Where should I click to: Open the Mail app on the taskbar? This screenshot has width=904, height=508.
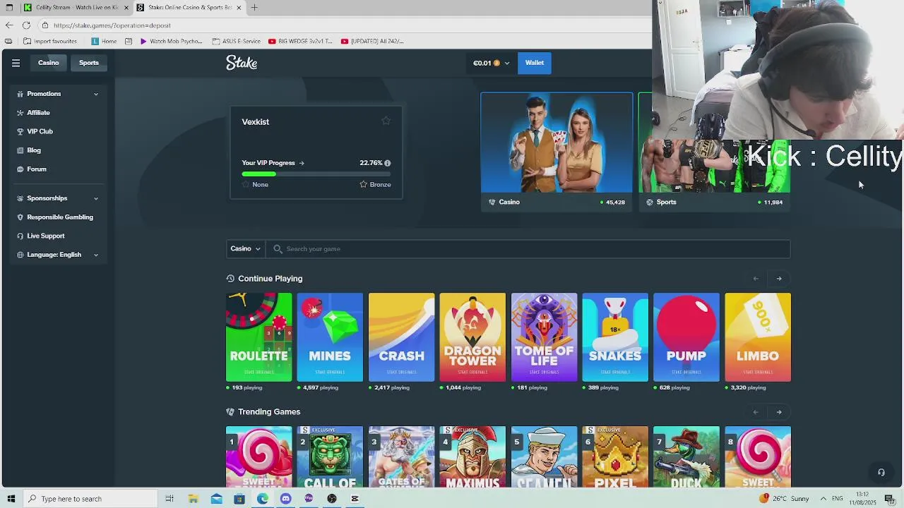216,499
